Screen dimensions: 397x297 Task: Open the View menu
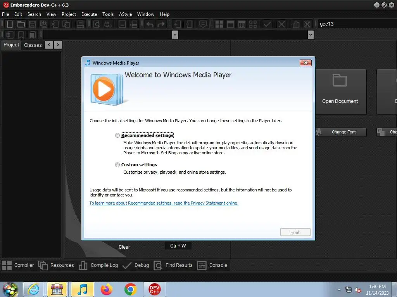(51, 14)
